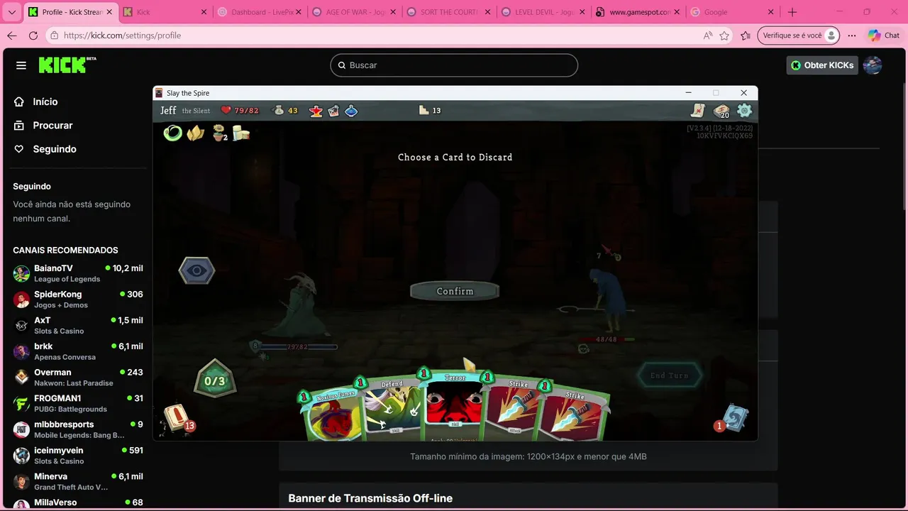Click the hooded enemy with 48/48 health
This screenshot has height=511, width=908.
pyautogui.click(x=607, y=300)
